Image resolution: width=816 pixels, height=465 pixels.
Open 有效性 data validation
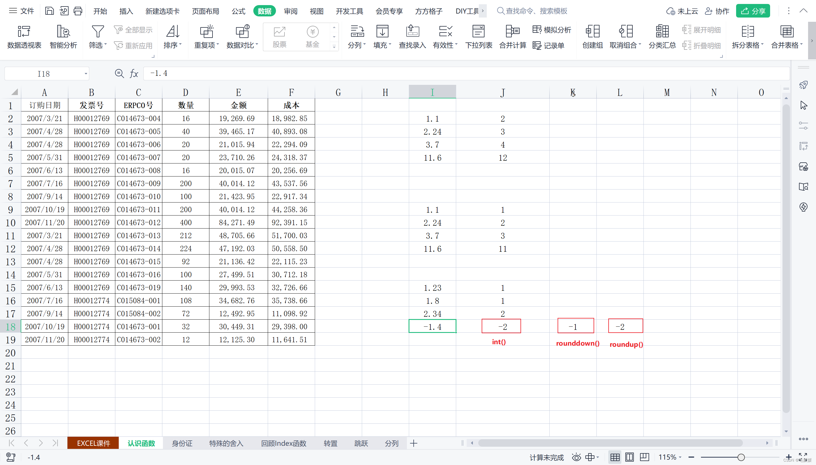445,37
